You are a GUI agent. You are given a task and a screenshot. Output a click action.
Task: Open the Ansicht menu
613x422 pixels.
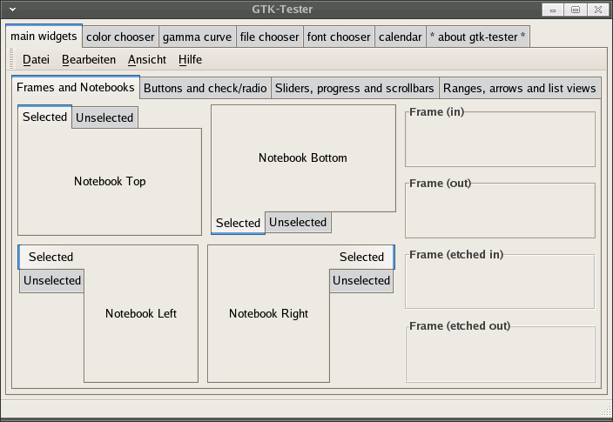[147, 60]
